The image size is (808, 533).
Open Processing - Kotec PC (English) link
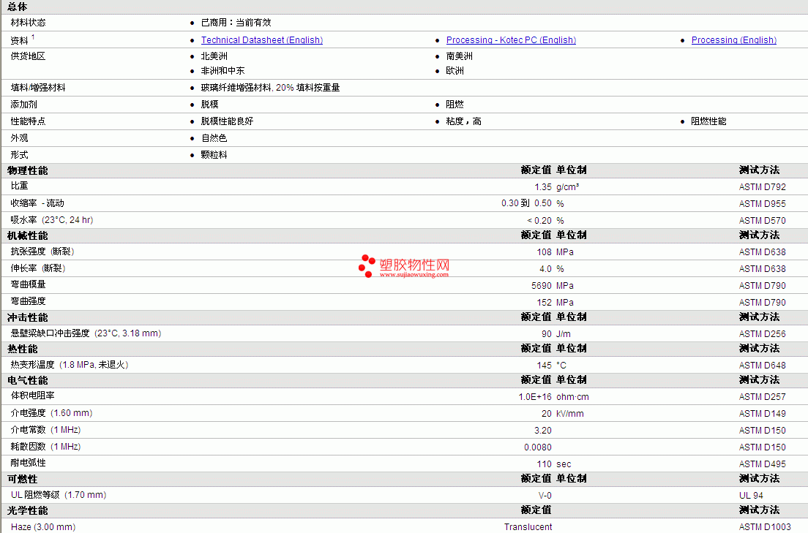click(x=511, y=40)
